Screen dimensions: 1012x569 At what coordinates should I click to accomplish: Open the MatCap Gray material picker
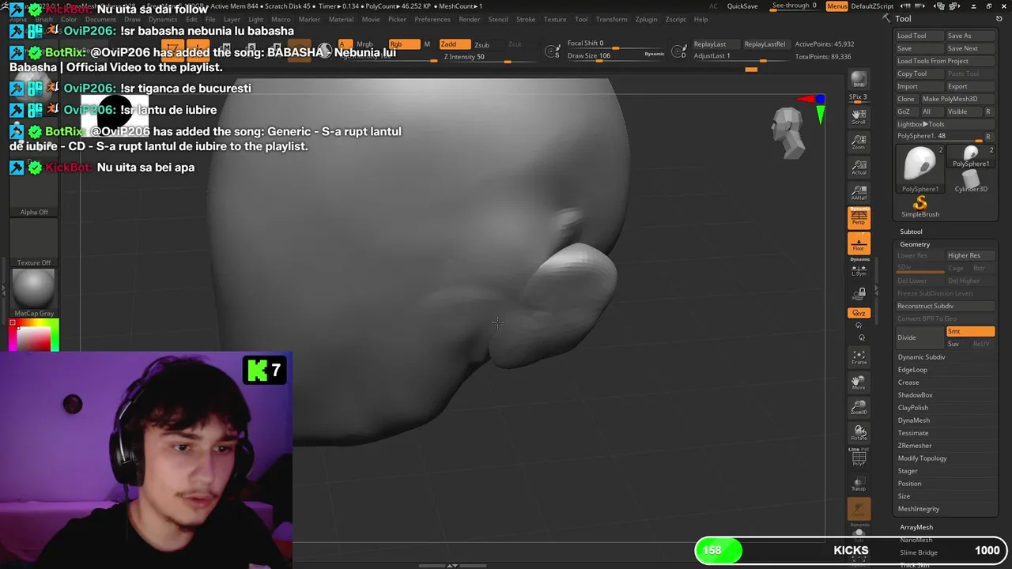point(34,293)
